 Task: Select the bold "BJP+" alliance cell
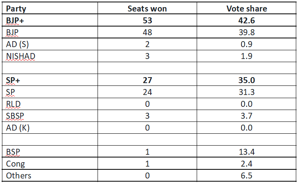tap(16, 21)
